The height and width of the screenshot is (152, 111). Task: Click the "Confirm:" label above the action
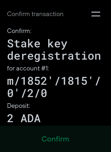pos(19,31)
